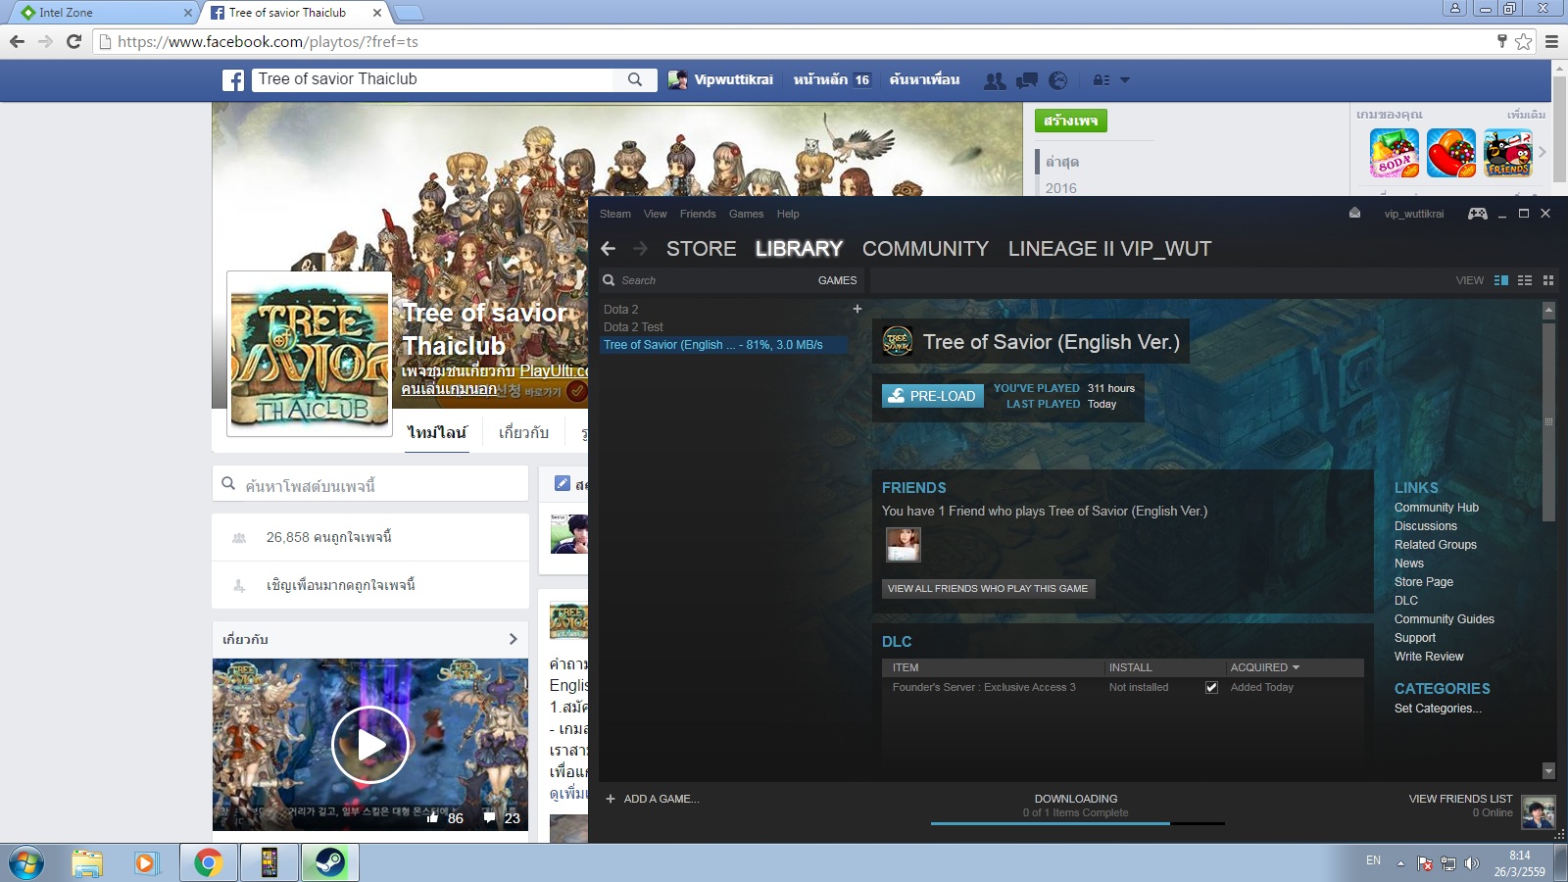Open the Community Hub link

1437,508
